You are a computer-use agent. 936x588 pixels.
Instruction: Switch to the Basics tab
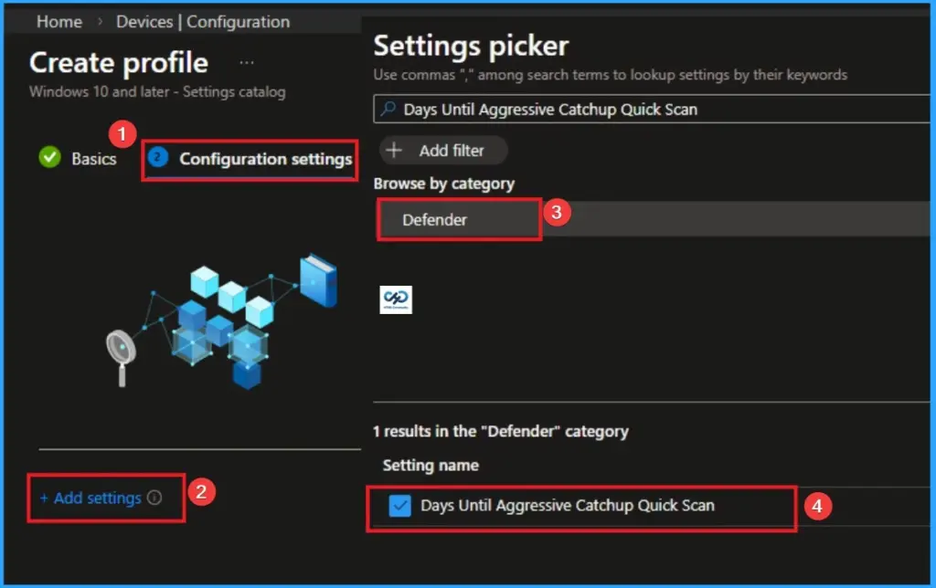pos(94,158)
